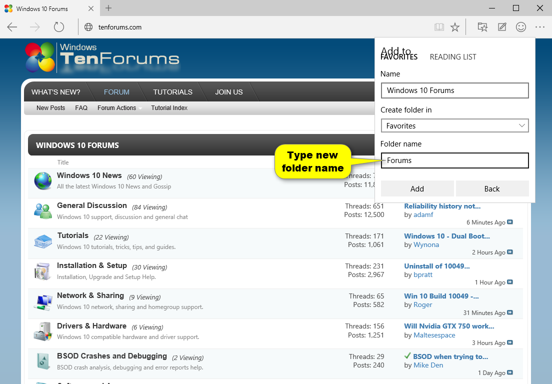Open the JOIN US menu tab
552x384 pixels.
pos(229,92)
